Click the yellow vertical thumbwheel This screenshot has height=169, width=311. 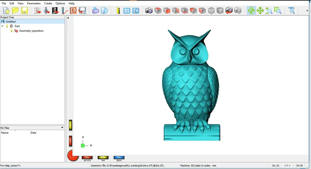71,125
